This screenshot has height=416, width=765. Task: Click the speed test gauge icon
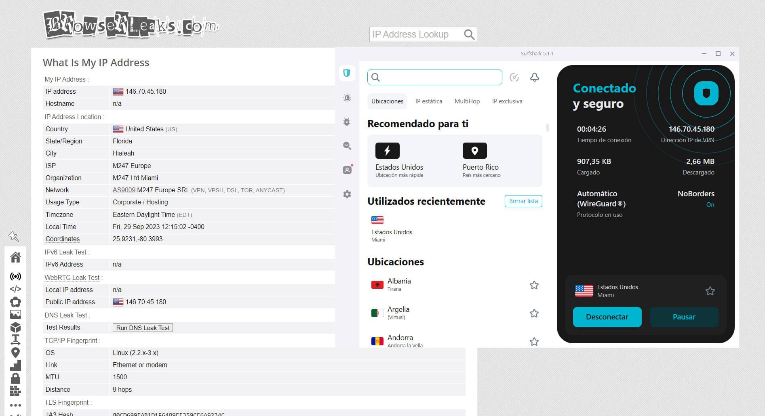click(x=514, y=77)
